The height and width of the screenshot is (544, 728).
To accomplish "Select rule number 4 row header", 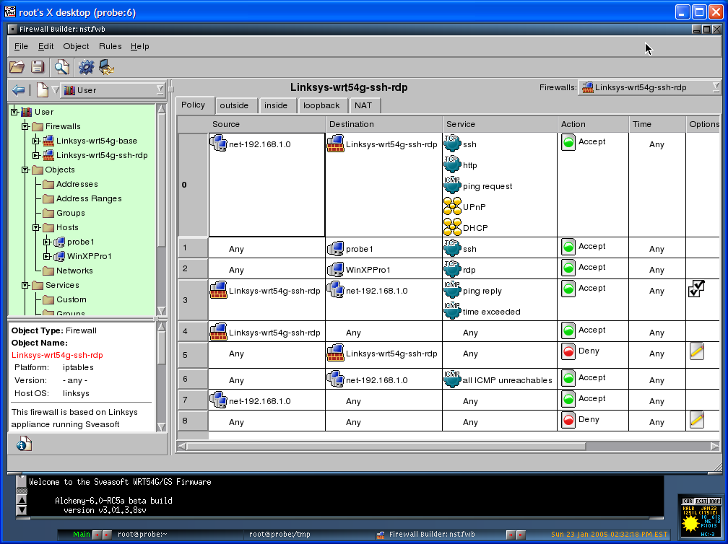I will pos(193,332).
